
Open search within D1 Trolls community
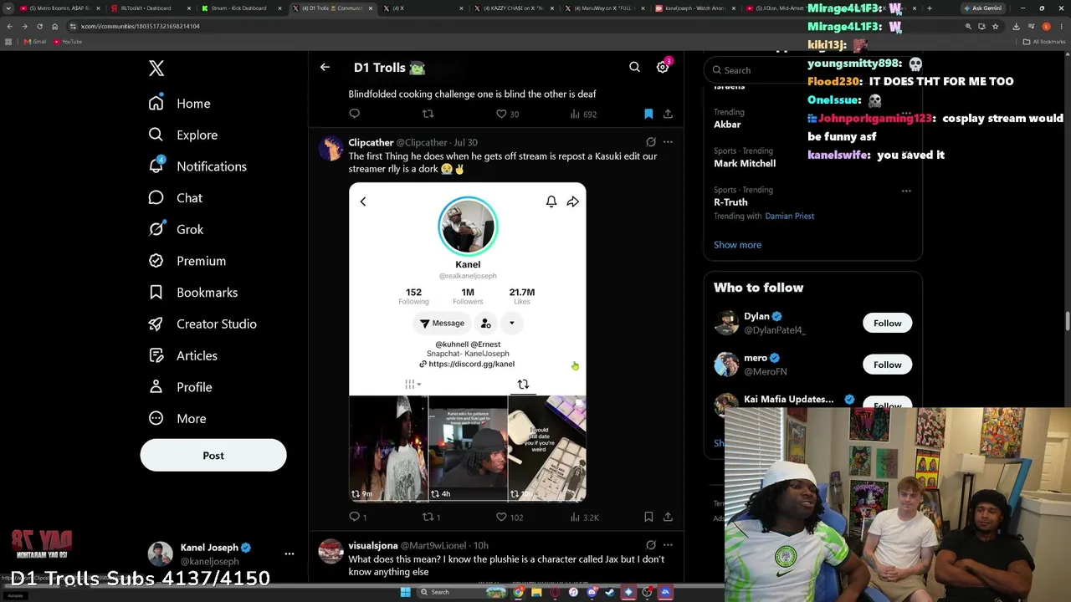click(x=634, y=68)
